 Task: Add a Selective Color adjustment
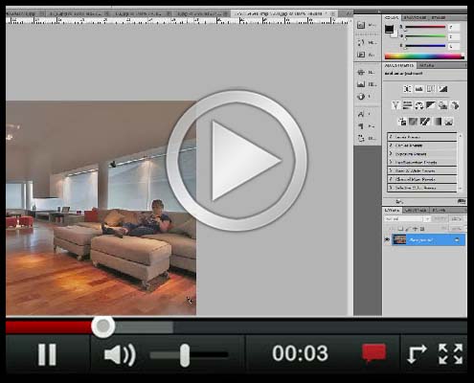[449, 122]
